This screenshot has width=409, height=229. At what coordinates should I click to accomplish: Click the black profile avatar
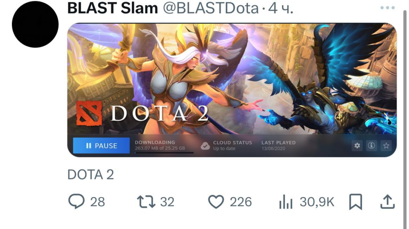(35, 24)
